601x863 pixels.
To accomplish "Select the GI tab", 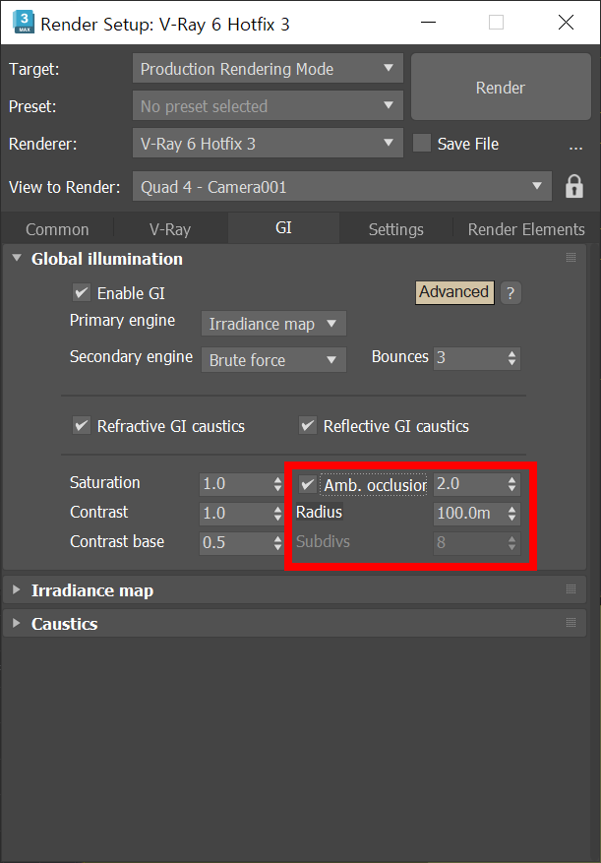I will tap(283, 228).
